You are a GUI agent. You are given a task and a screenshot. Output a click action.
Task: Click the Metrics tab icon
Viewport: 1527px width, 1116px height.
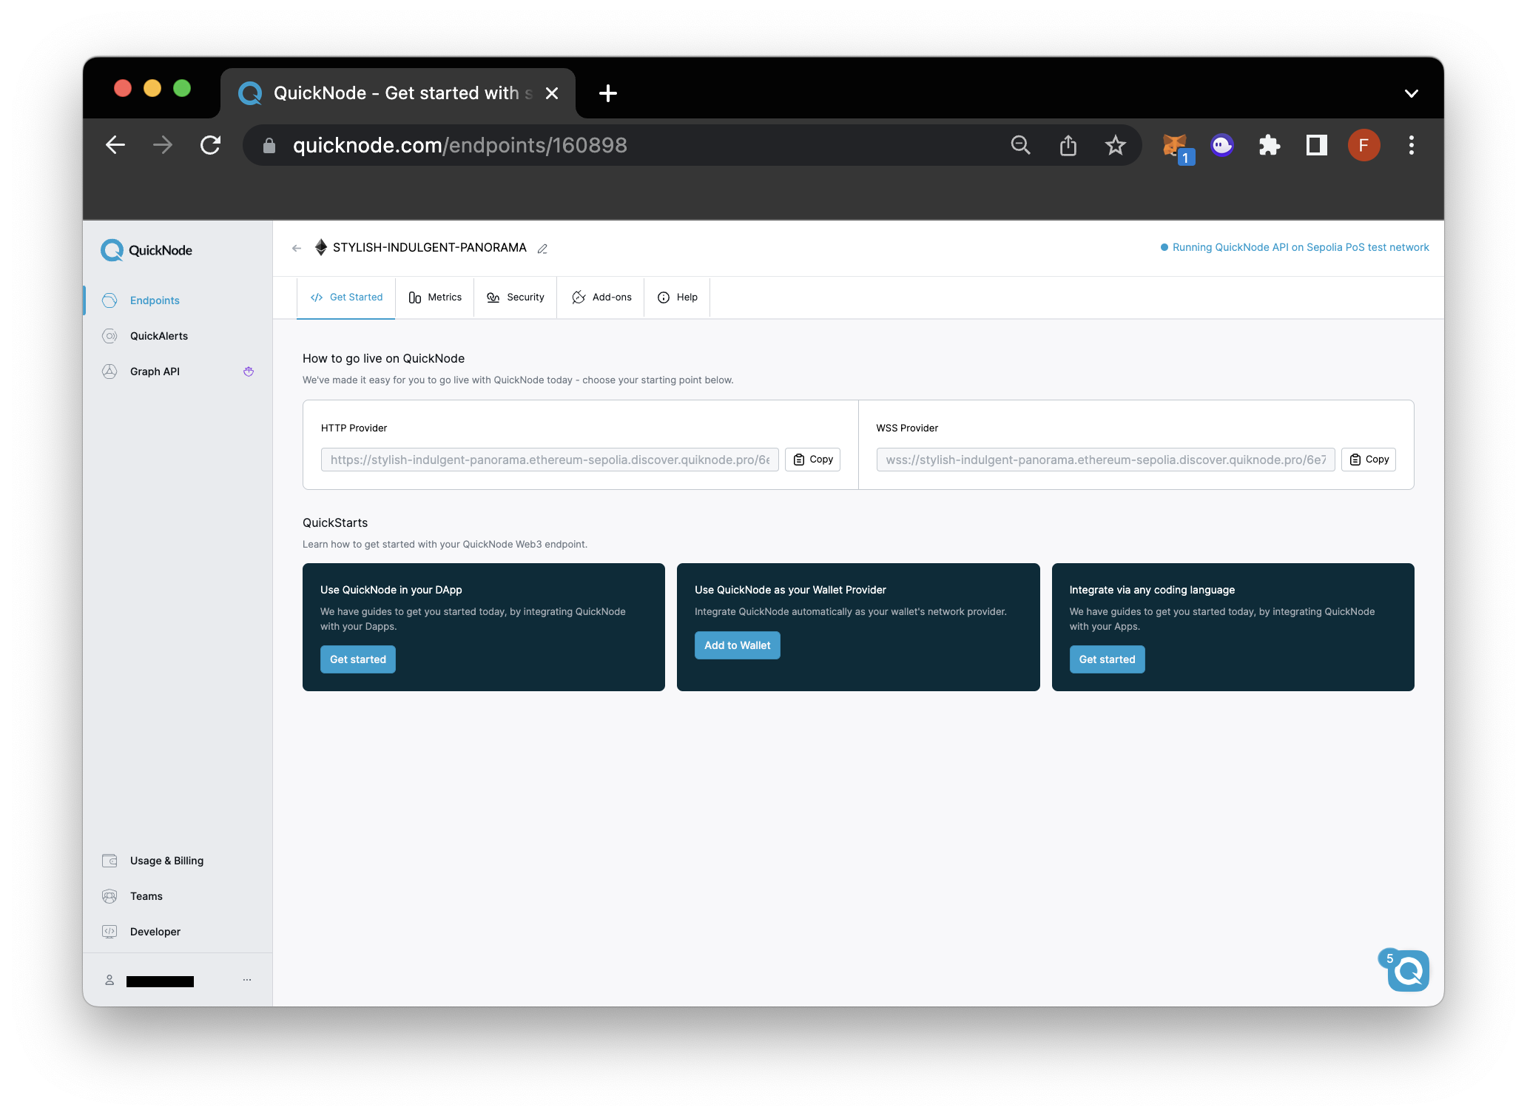pyautogui.click(x=415, y=297)
